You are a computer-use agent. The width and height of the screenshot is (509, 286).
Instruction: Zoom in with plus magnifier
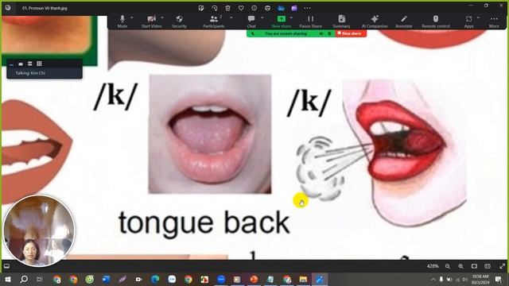coord(461,266)
